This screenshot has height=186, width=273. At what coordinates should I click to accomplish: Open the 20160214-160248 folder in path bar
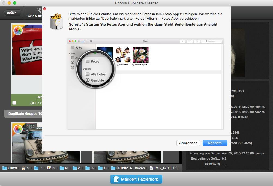point(128,168)
